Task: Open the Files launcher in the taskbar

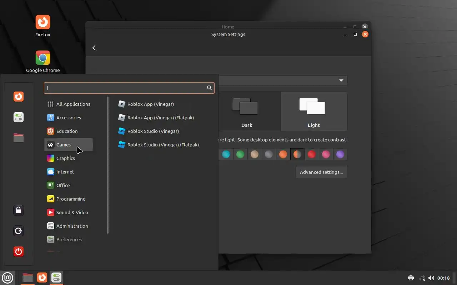Action: tap(27, 278)
